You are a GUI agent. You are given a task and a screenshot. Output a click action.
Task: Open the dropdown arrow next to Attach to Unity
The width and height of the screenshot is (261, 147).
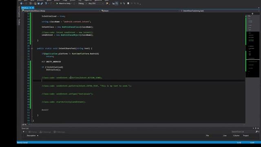[72, 3]
